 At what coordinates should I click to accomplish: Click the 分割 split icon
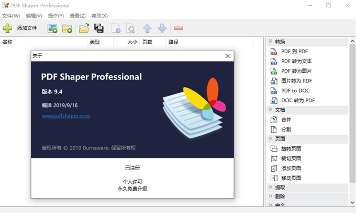click(274, 129)
